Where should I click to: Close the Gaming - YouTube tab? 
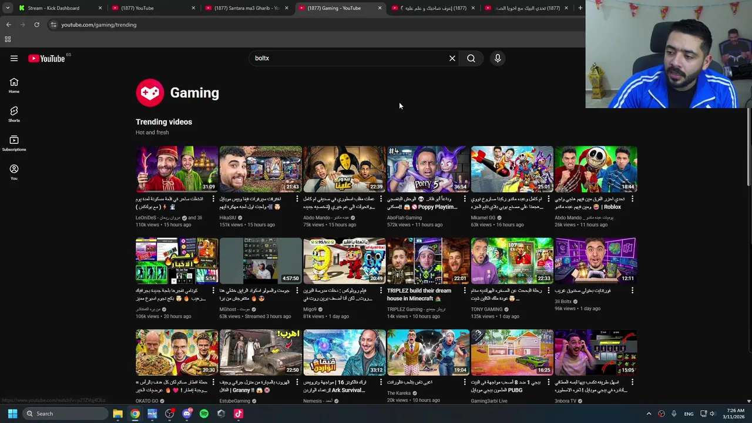pyautogui.click(x=380, y=8)
